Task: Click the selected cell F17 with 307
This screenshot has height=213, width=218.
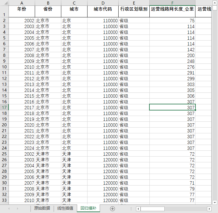Action: 172,107
